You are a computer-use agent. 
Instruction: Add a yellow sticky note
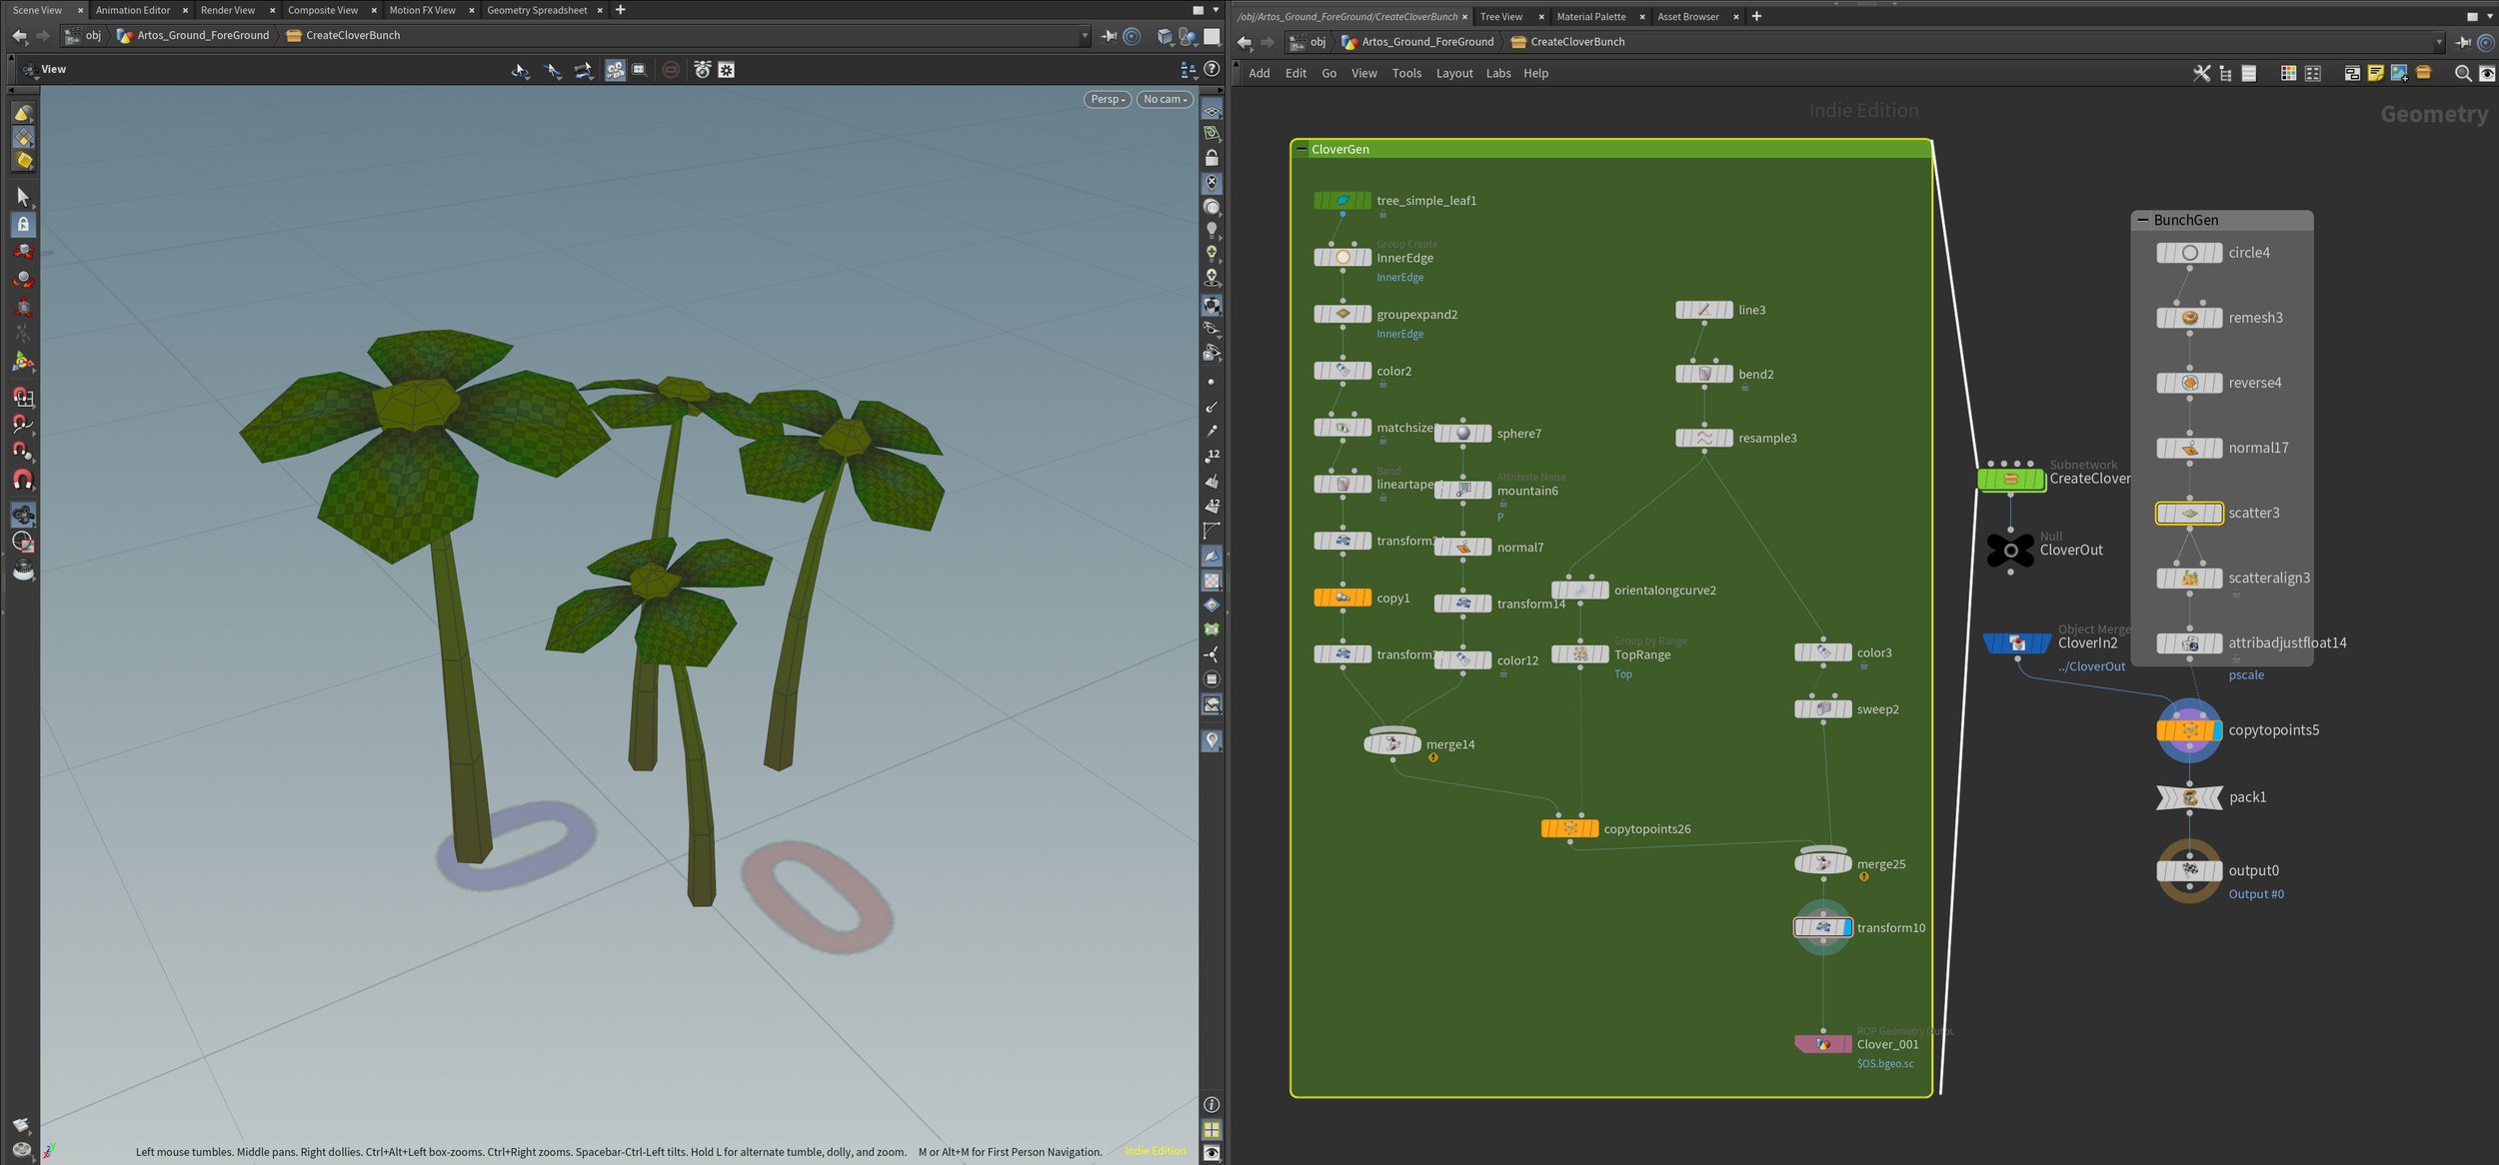click(x=2376, y=73)
